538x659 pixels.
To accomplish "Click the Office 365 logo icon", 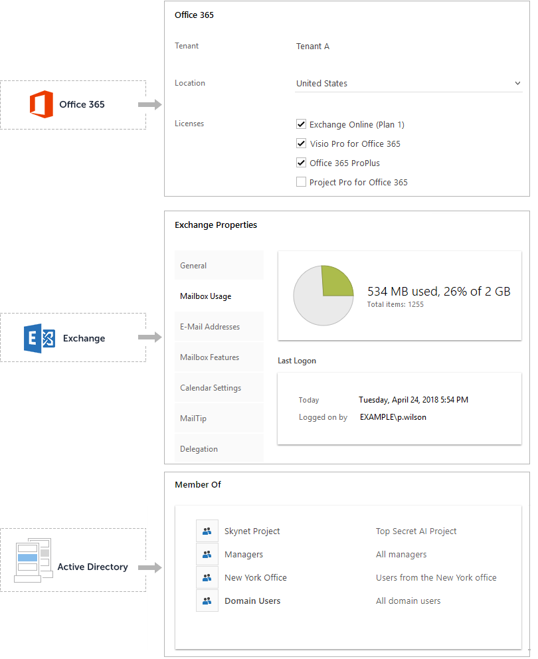I will point(41,104).
